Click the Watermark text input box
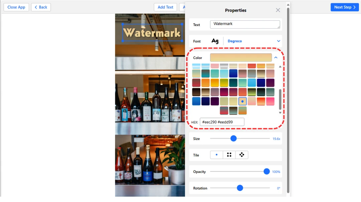The image size is (361, 202). point(245,24)
